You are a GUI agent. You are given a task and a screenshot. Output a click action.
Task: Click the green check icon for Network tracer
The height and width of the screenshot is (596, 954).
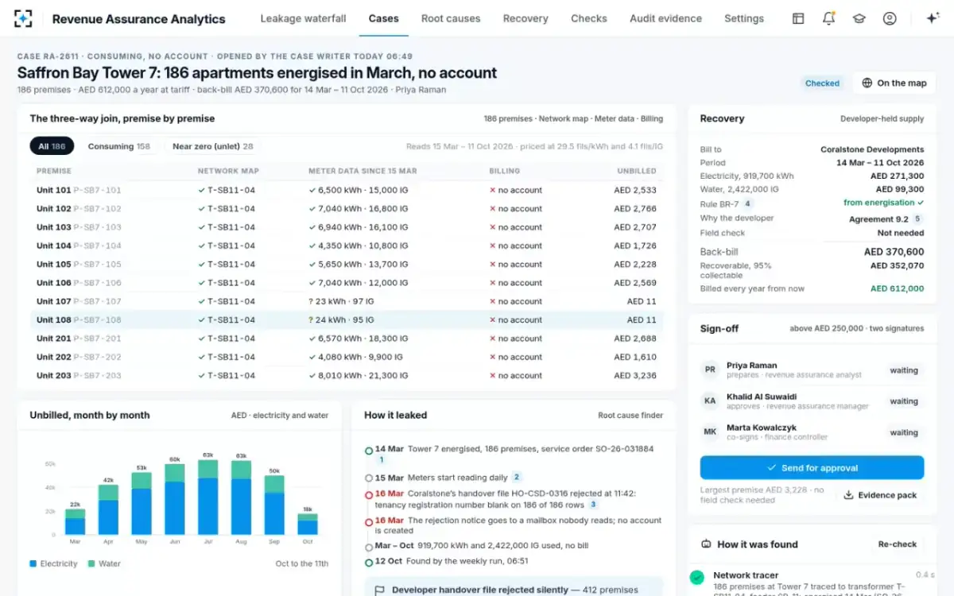696,578
